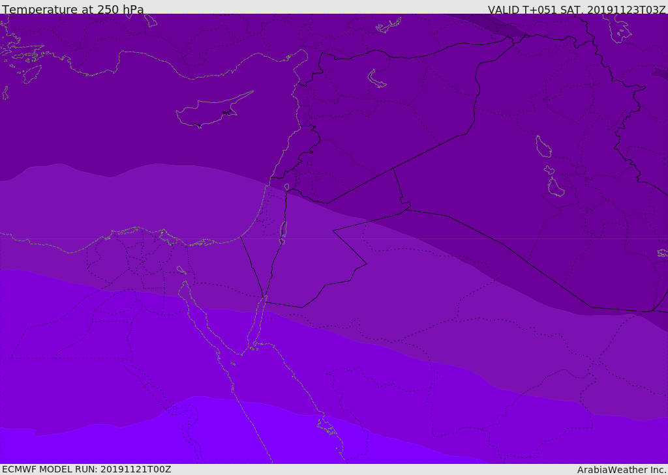Click the 'Temperature at 250 hPa' title text
The width and height of the screenshot is (668, 475).
[73, 9]
